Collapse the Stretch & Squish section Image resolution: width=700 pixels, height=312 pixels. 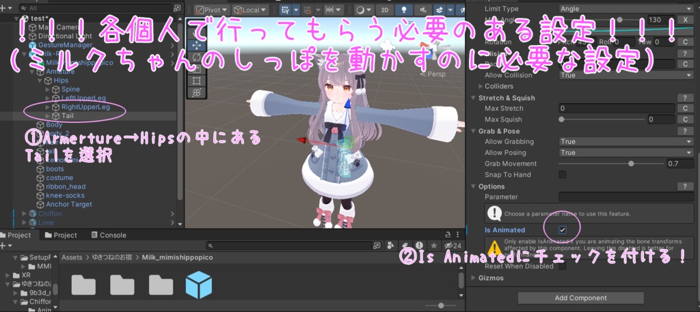[x=474, y=98]
